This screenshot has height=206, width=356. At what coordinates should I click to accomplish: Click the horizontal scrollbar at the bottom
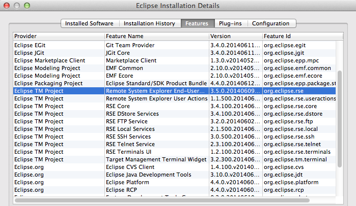pyautogui.click(x=173, y=200)
